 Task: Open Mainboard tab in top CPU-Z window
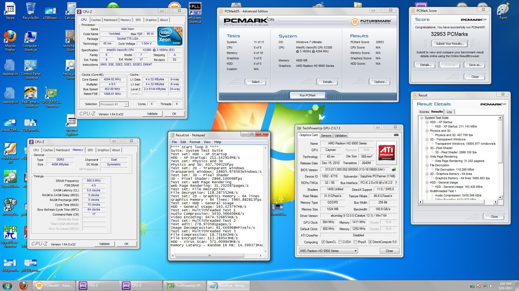pos(111,20)
